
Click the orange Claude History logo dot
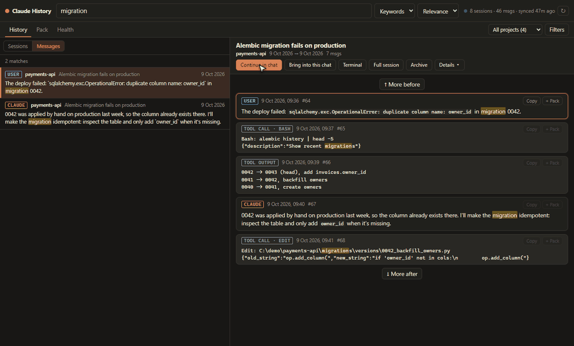pyautogui.click(x=7, y=11)
